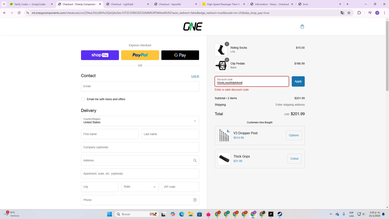389x219 pixels.
Task: Open the Chrome profile avatar menu
Action: click(377, 13)
